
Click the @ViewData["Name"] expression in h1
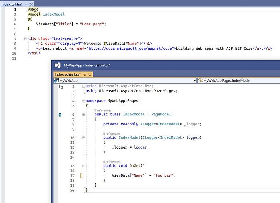(122, 44)
